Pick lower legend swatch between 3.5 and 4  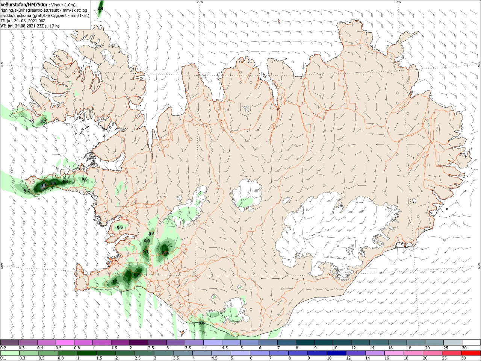click(183, 353)
